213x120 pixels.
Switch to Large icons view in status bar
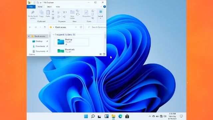[x=104, y=54]
